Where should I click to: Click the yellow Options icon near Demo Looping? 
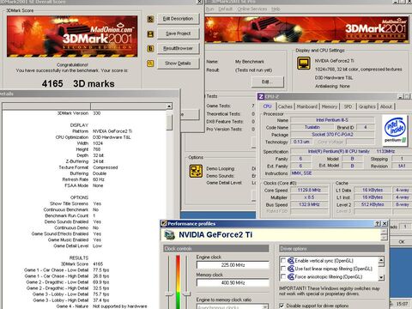196,171
